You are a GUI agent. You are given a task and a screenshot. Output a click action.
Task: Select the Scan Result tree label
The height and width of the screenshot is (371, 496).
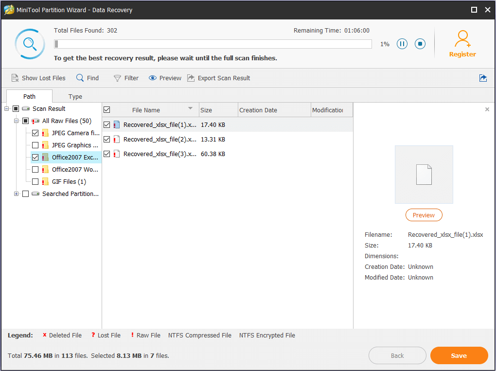click(x=49, y=109)
